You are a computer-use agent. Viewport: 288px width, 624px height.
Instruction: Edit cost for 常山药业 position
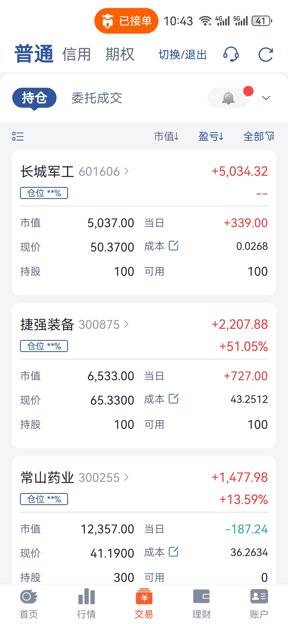point(174,552)
